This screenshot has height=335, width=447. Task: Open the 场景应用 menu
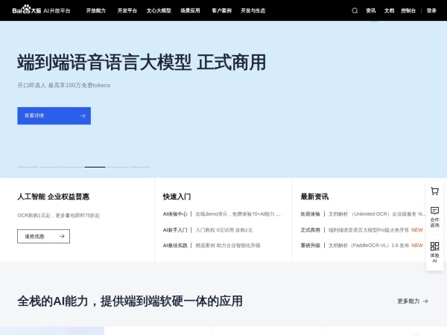[x=190, y=11]
